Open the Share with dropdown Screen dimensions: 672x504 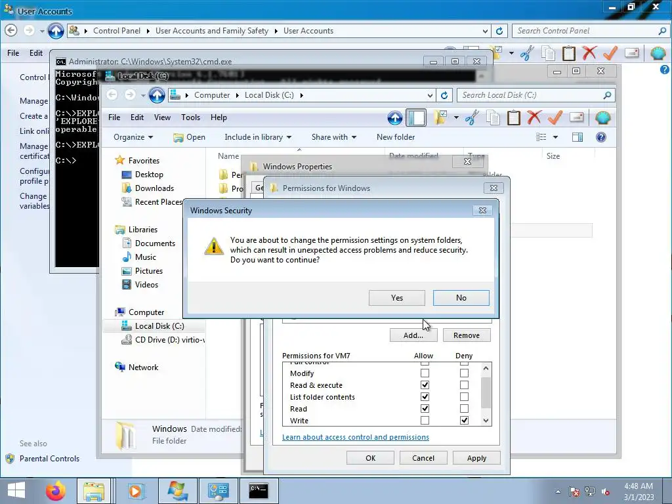[333, 137]
